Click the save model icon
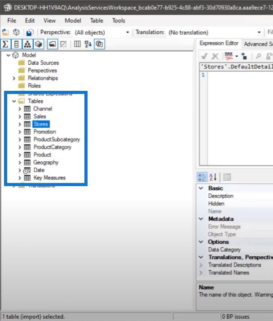 [30, 32]
